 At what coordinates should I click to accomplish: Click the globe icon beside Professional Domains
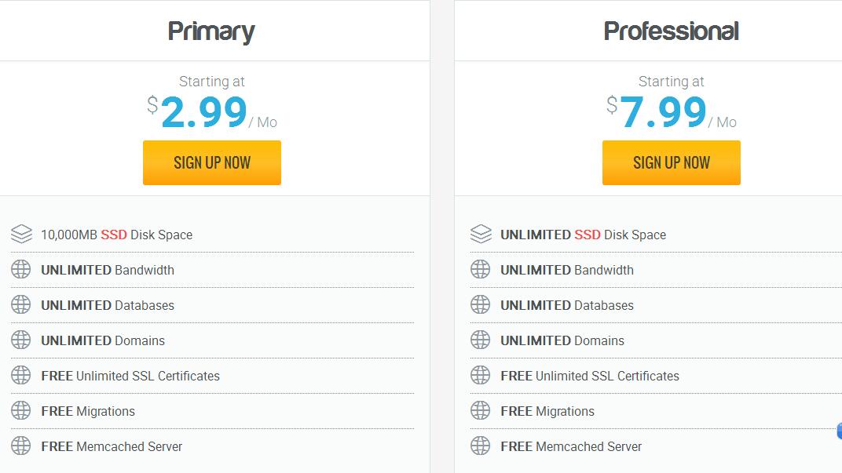[481, 340]
